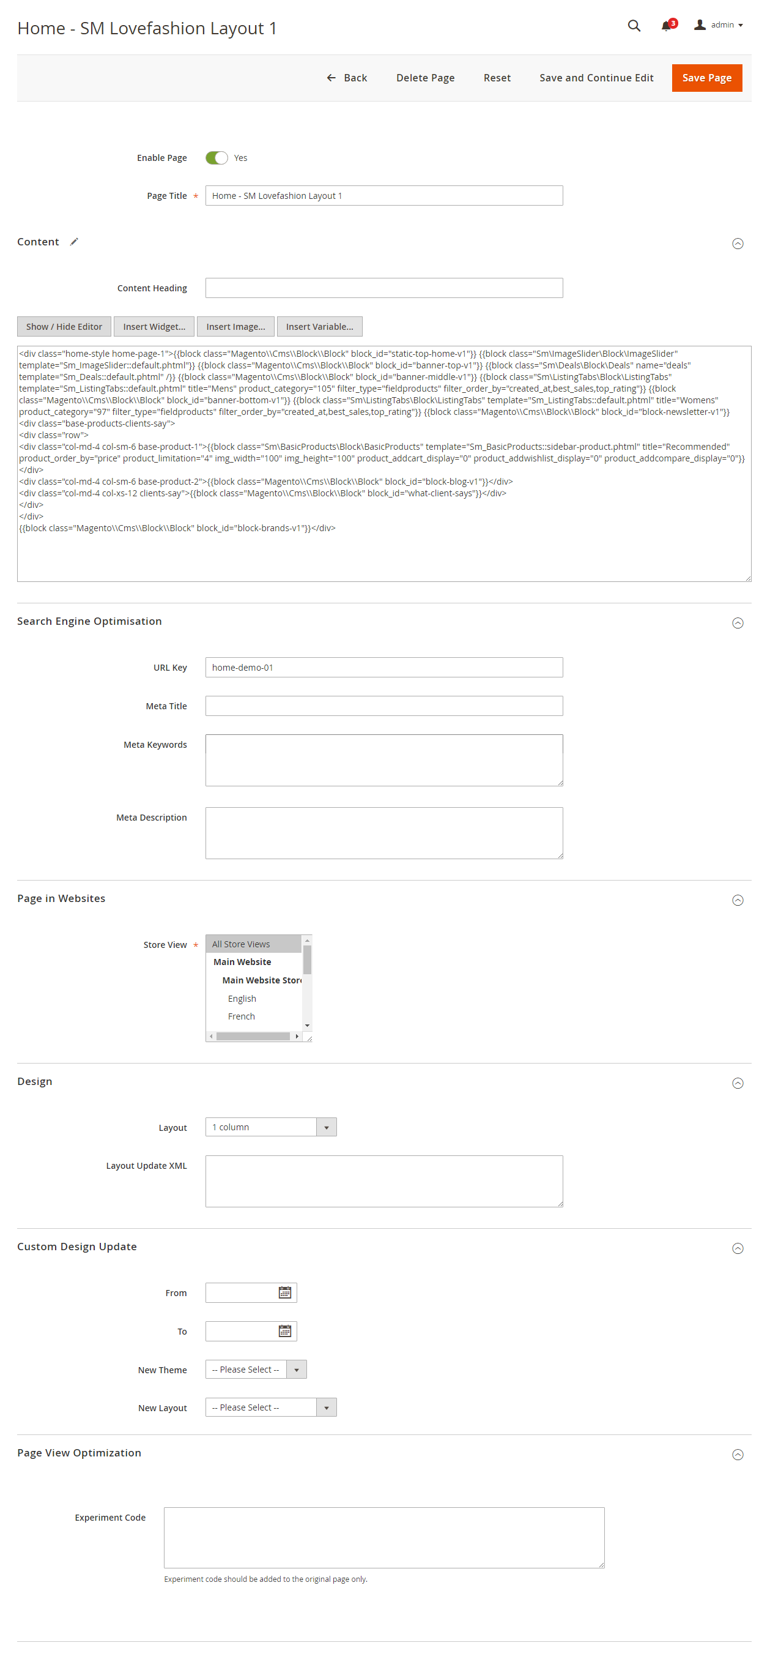Click the Store View horizontal scrollbar
Viewport: 770px width, 1659px height.
click(253, 1036)
